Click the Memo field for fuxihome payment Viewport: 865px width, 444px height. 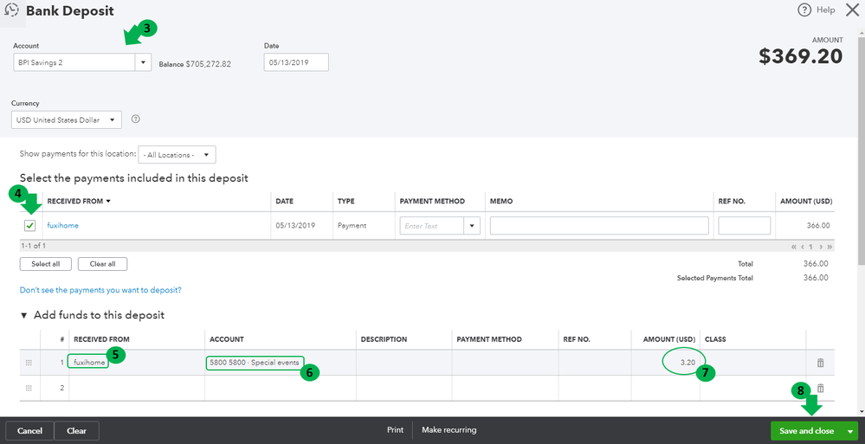(x=599, y=226)
